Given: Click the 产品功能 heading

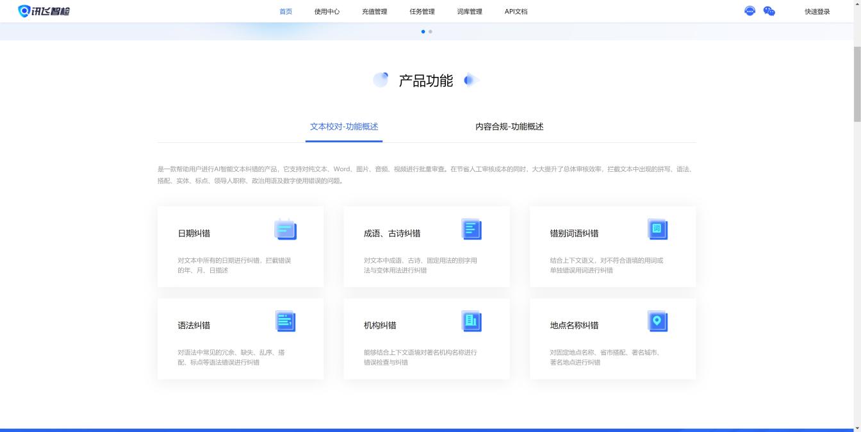Looking at the screenshot, I should (426, 81).
